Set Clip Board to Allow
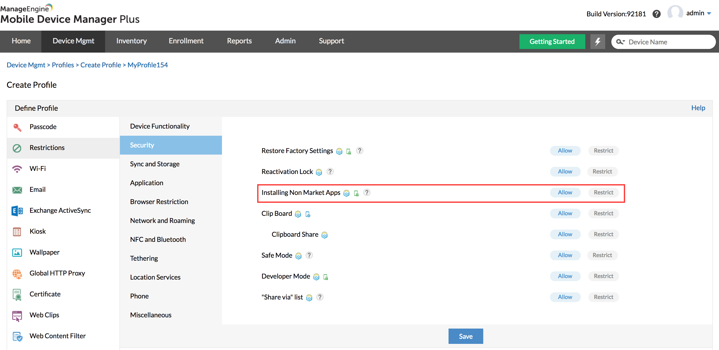This screenshot has height=350, width=719. [565, 213]
